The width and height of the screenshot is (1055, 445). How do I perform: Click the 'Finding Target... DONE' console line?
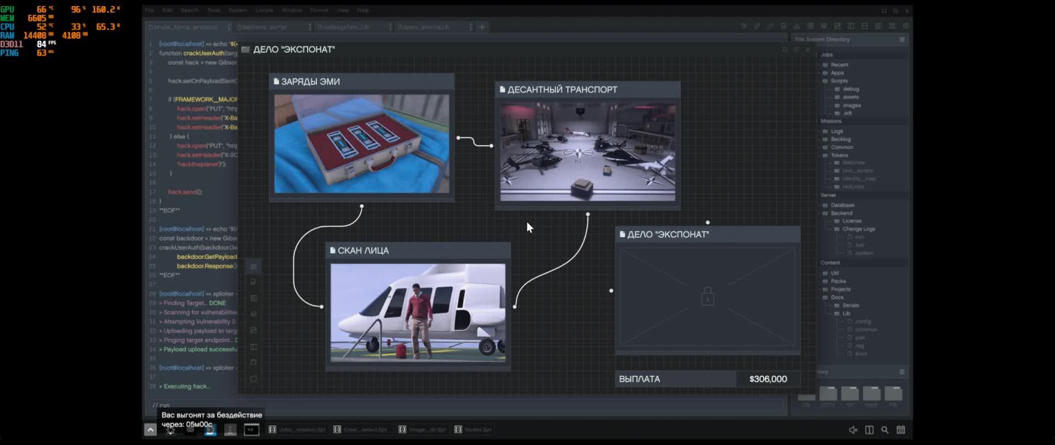click(x=193, y=303)
